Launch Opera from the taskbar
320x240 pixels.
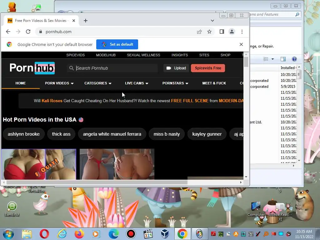(44, 234)
